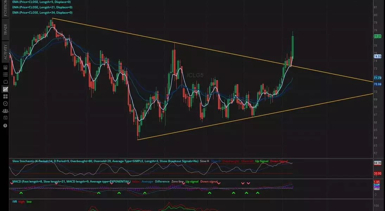Click the EMA Length=21 study label

[x=42, y=7]
